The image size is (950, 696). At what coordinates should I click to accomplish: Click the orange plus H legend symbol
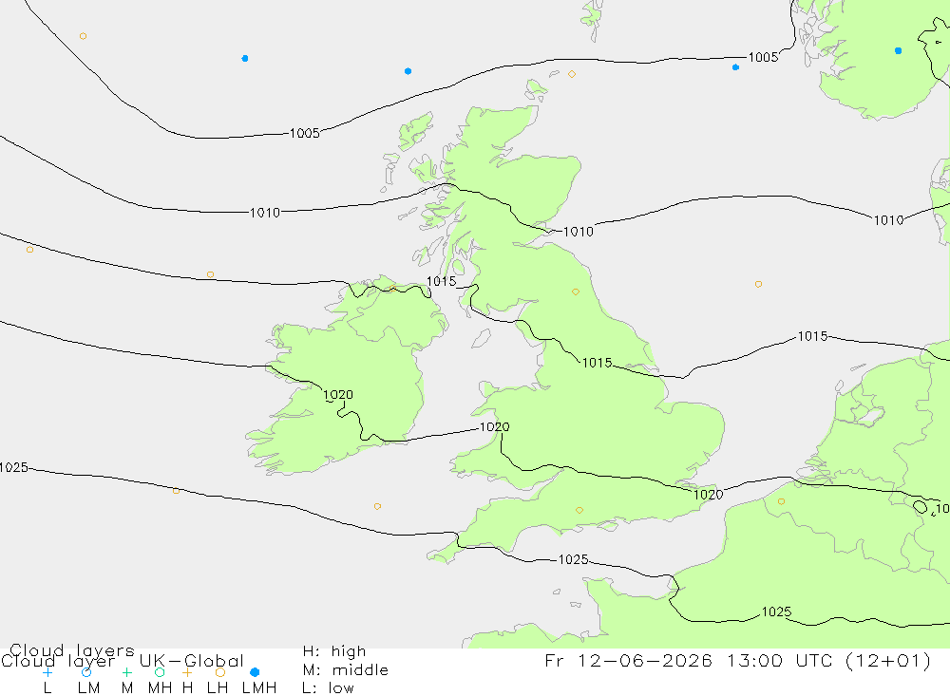click(187, 672)
